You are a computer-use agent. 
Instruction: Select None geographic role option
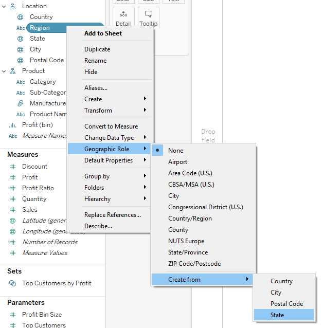coord(203,151)
